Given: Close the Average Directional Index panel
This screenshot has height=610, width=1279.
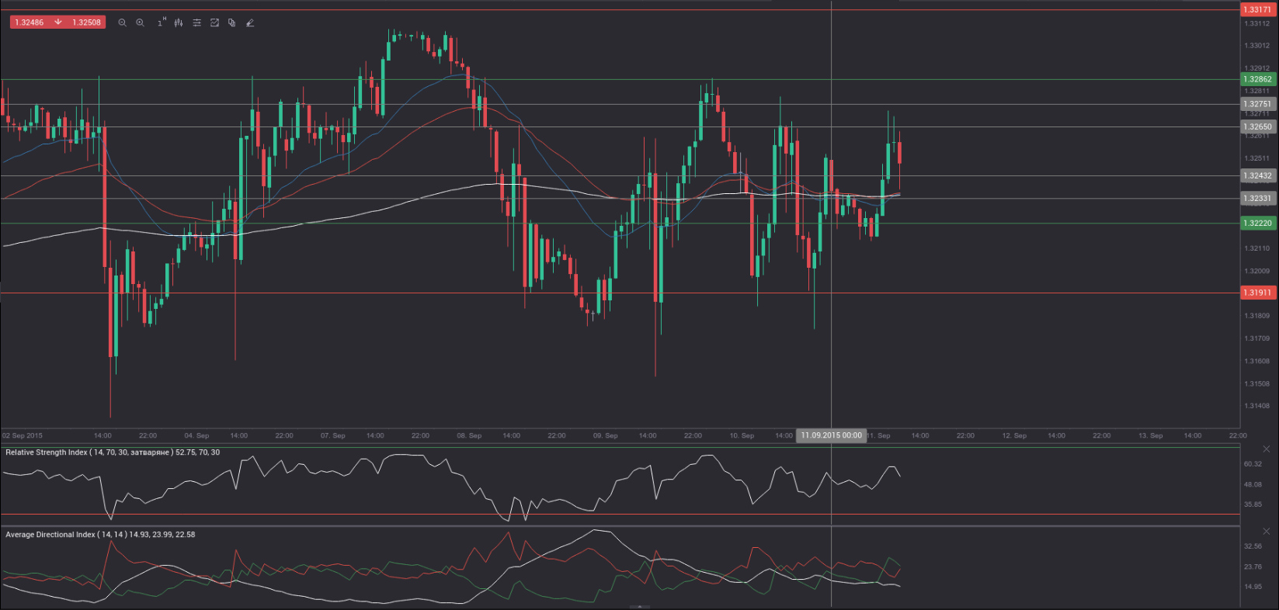Looking at the screenshot, I should [1266, 532].
